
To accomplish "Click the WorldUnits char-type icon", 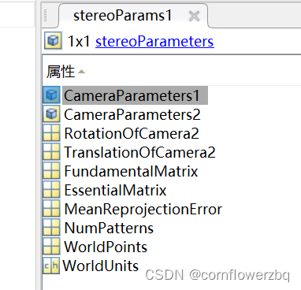I will (51, 266).
